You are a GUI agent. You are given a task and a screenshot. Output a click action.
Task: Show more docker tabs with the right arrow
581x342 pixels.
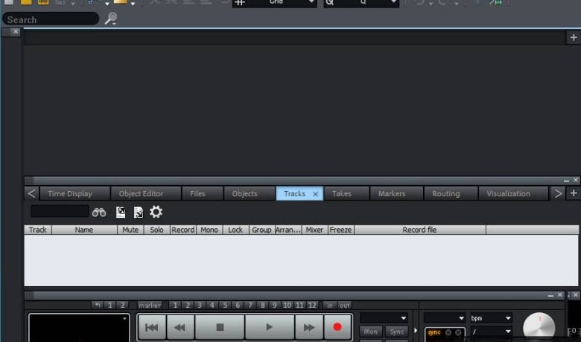coord(558,193)
